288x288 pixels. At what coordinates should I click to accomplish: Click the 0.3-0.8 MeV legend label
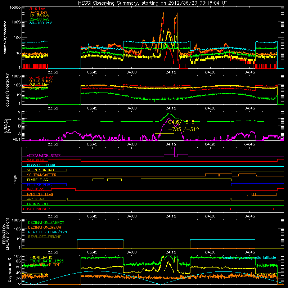click(41, 81)
